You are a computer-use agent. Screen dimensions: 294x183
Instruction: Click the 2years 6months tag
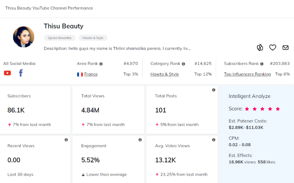[x=60, y=38]
